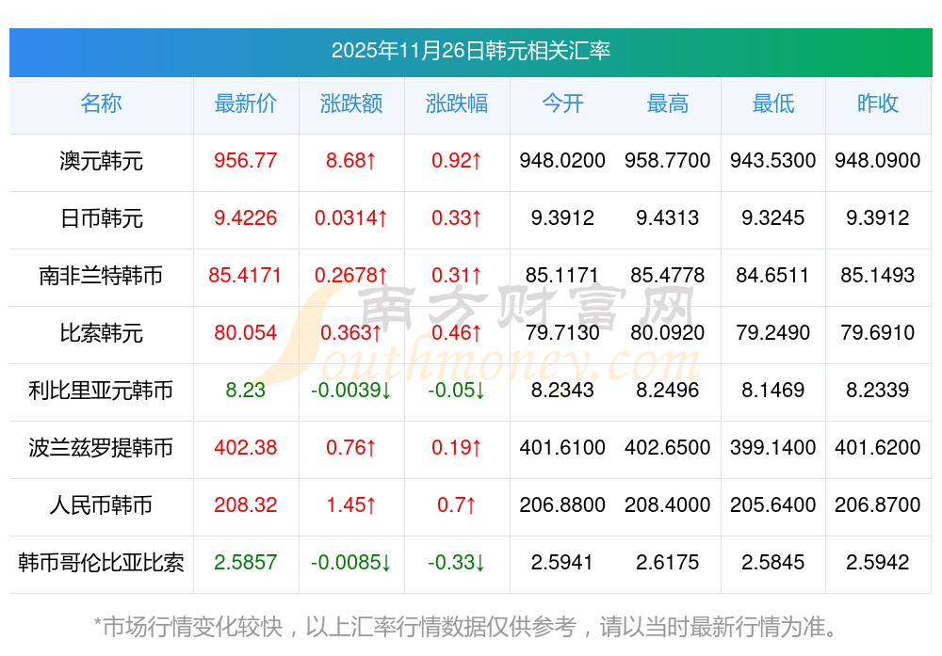Select the 最高 column header

point(668,104)
